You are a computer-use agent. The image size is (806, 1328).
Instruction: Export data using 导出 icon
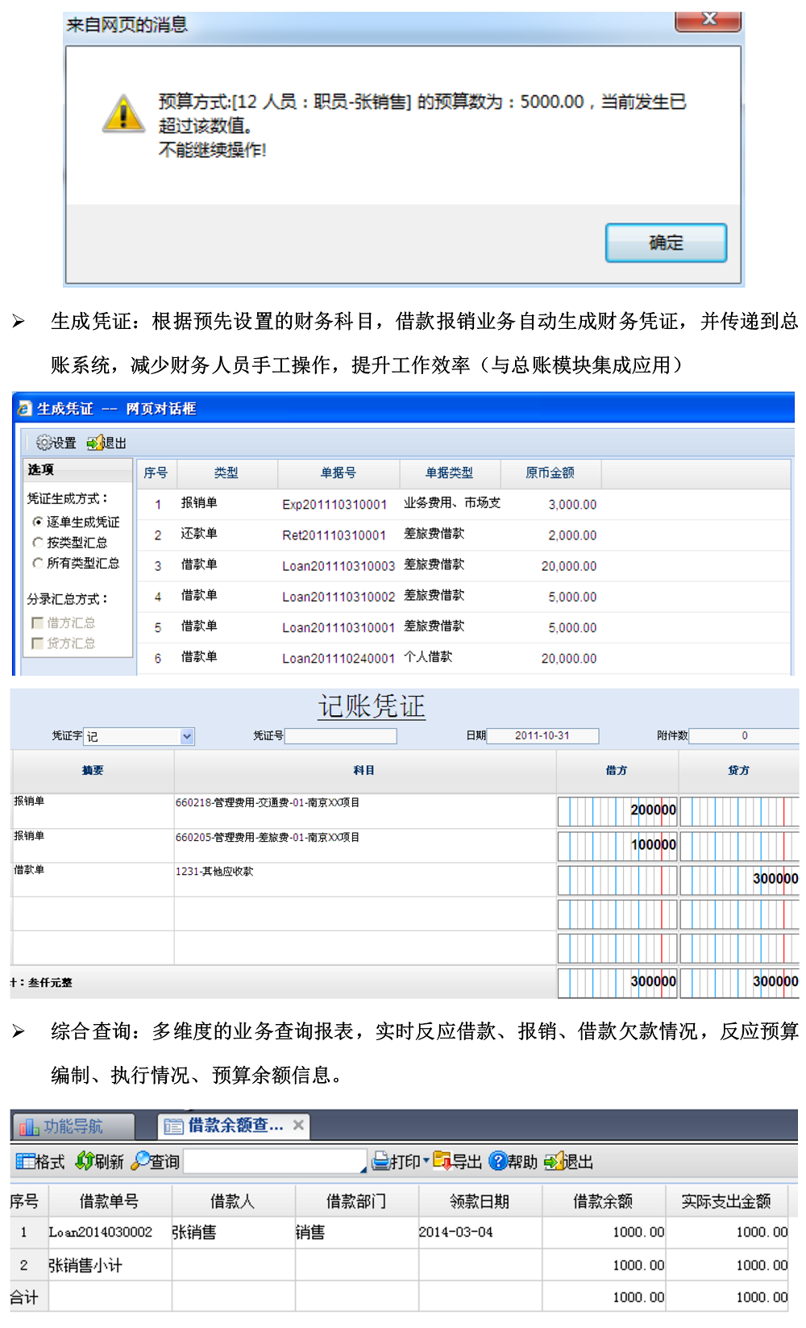[x=442, y=1161]
